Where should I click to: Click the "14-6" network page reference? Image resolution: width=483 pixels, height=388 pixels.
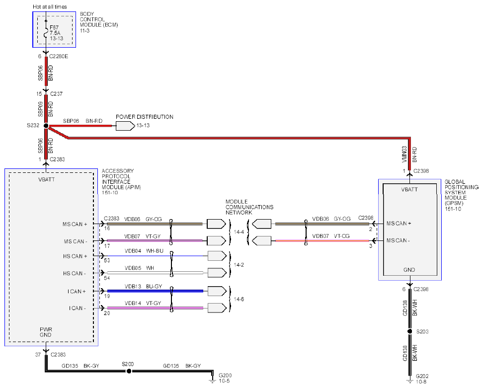pyautogui.click(x=239, y=299)
